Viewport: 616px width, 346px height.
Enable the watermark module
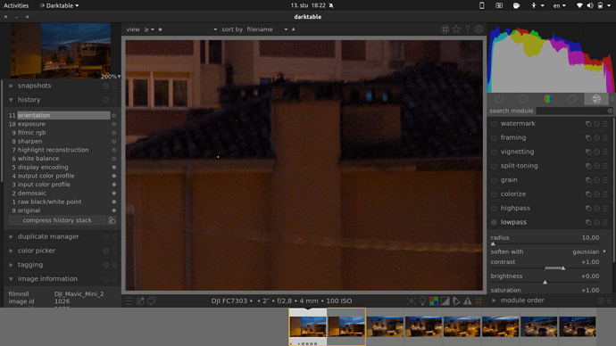(x=494, y=124)
